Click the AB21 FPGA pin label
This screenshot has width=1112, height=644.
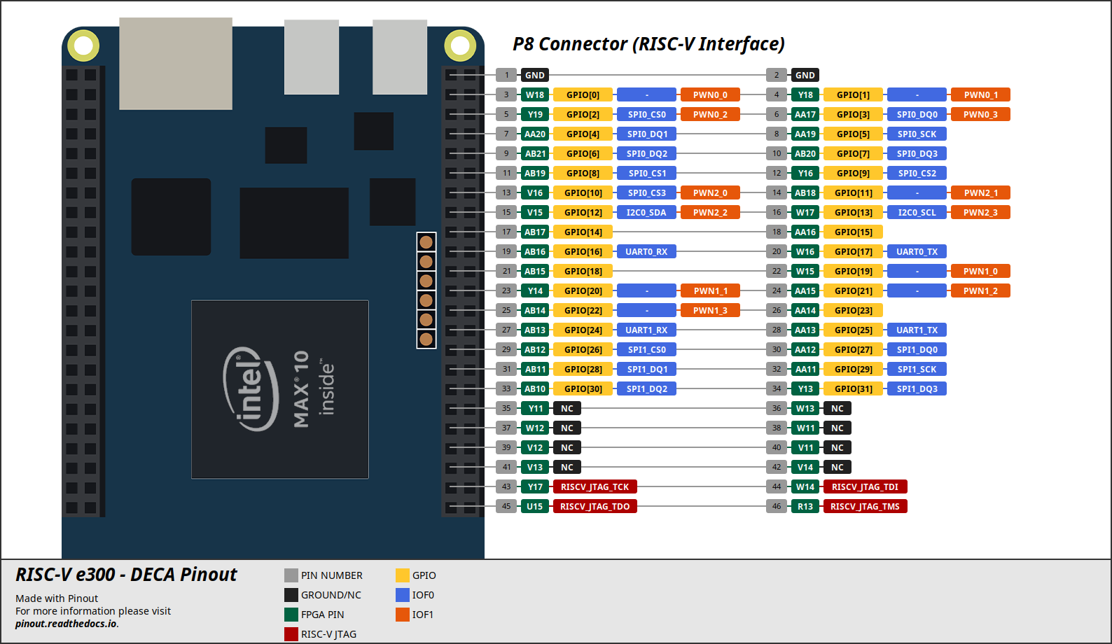(535, 153)
